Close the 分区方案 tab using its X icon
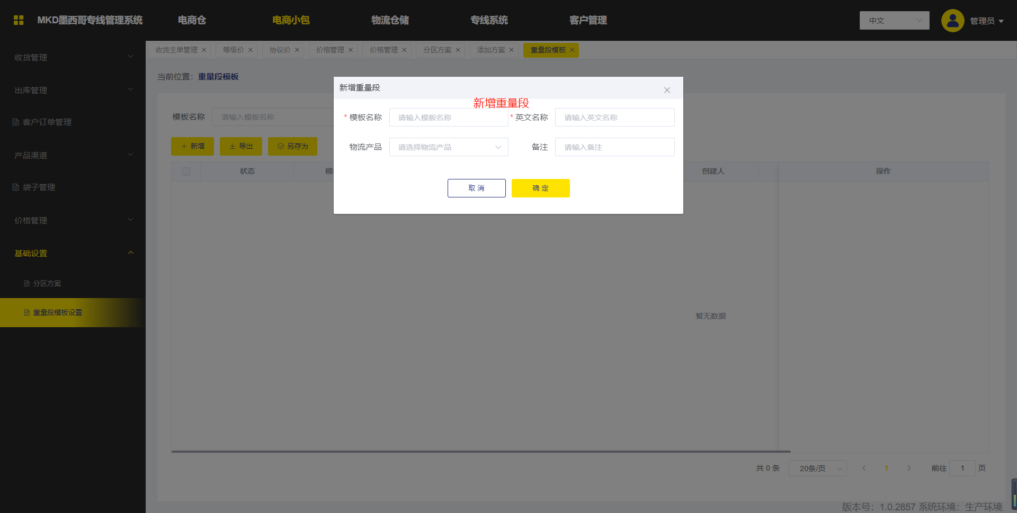The height and width of the screenshot is (513, 1017). point(458,50)
